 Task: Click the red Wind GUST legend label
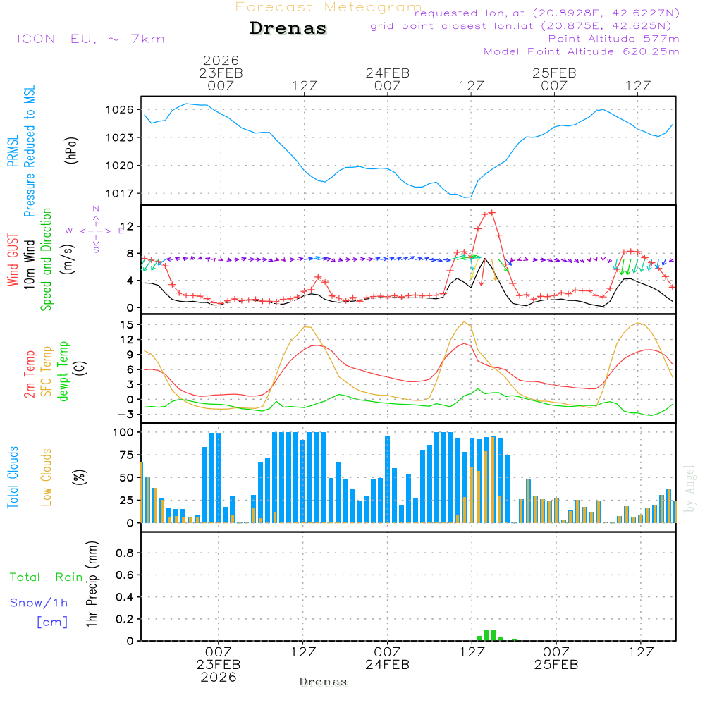click(13, 261)
